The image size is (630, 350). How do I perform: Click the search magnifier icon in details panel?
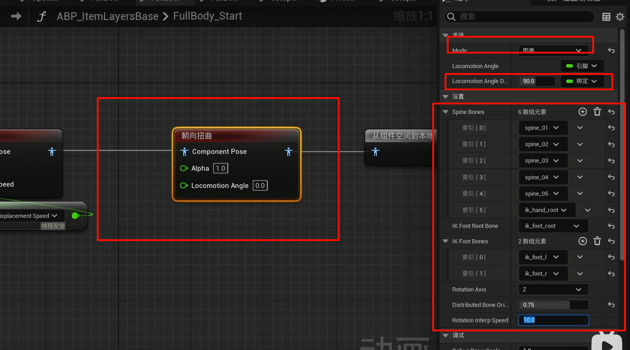[451, 17]
